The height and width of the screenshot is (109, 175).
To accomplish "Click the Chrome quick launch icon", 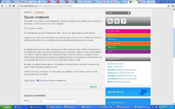I will click(19, 107).
